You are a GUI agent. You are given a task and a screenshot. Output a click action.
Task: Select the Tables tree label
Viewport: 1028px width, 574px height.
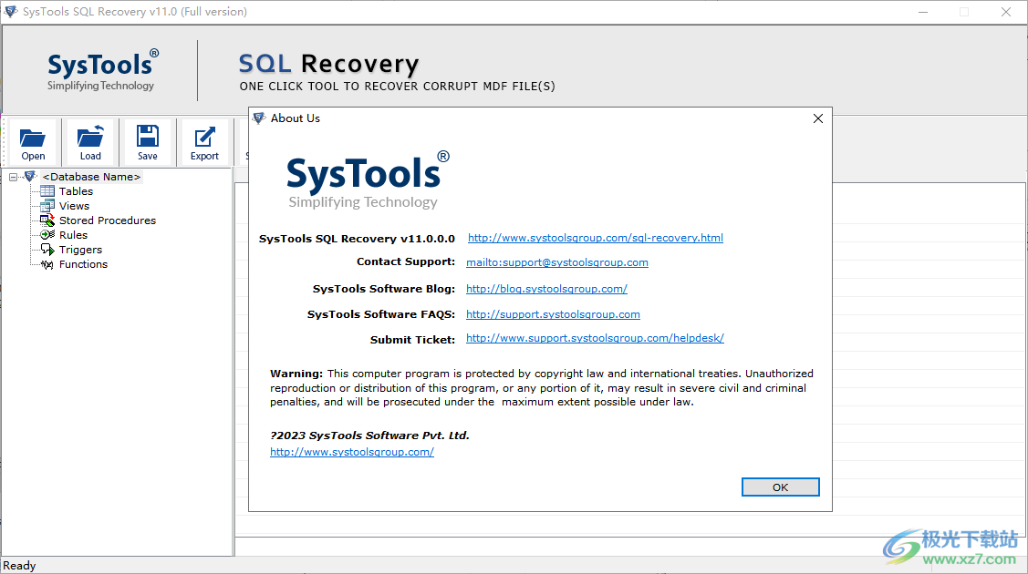click(x=76, y=191)
